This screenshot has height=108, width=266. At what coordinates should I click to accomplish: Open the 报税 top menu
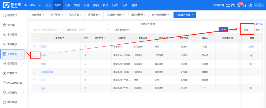[86, 5]
